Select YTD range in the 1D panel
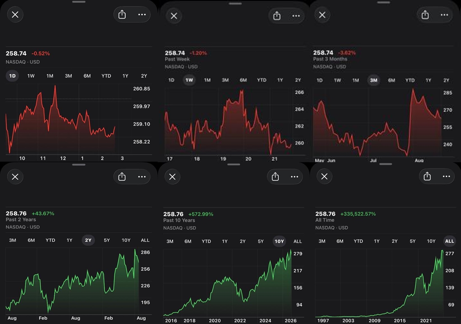The height and width of the screenshot is (324, 461). [x=106, y=76]
